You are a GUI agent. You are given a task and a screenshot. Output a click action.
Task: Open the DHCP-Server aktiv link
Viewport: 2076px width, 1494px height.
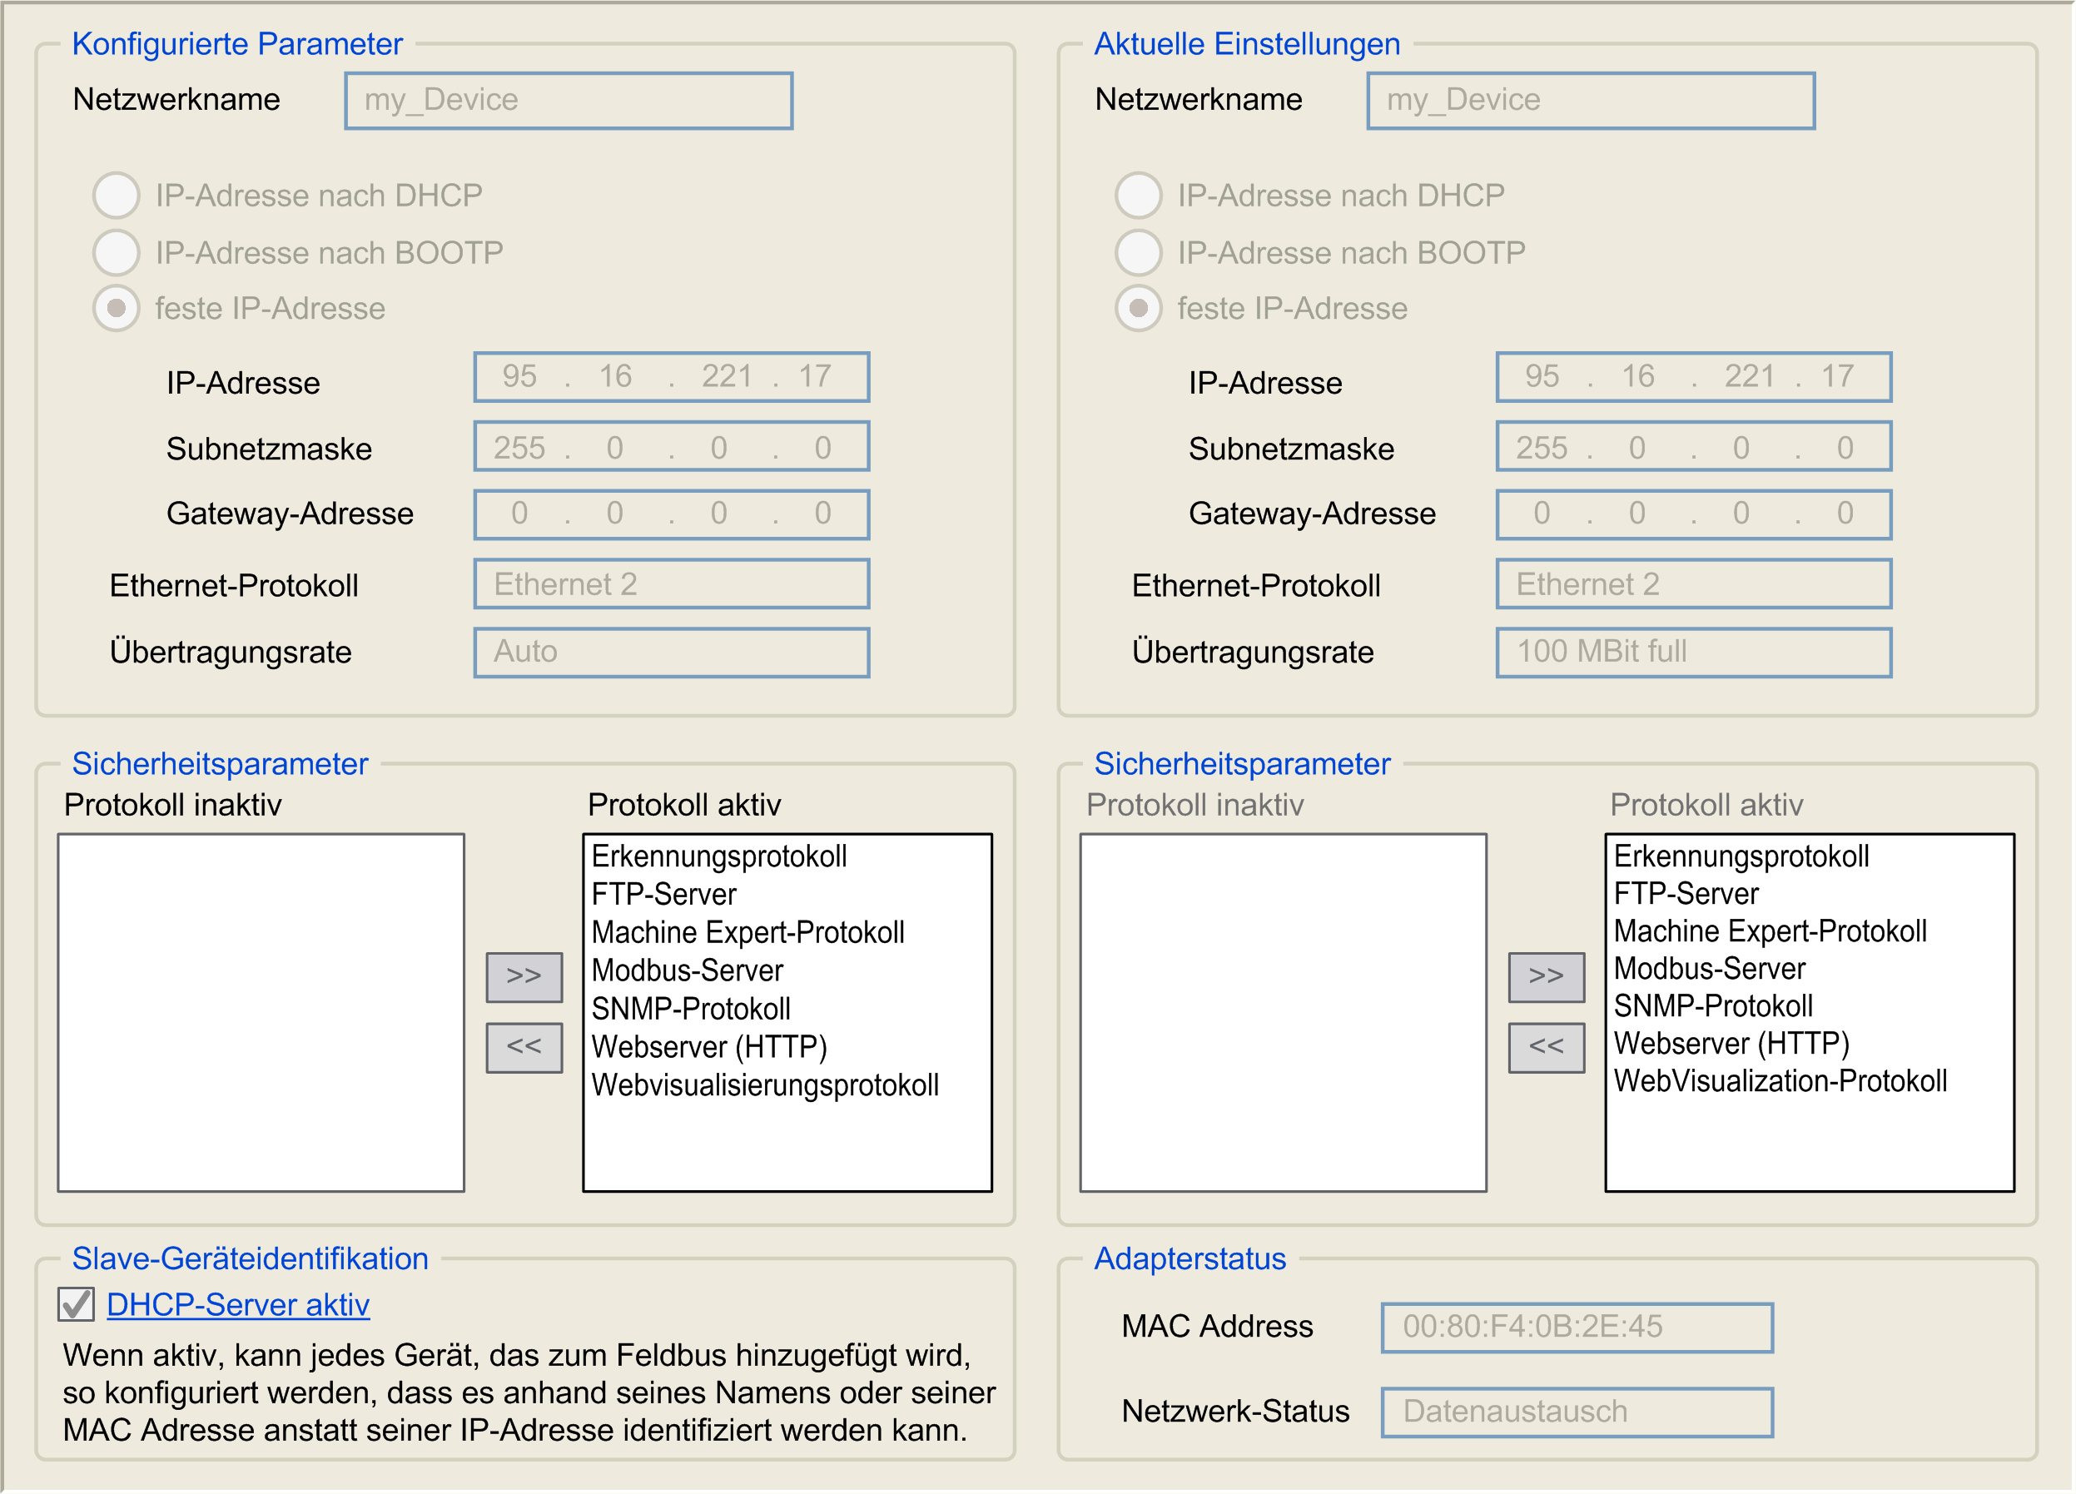(x=238, y=1304)
